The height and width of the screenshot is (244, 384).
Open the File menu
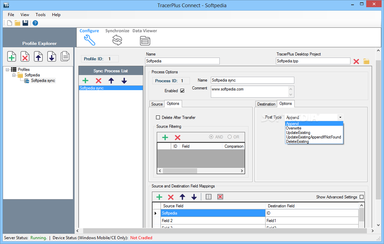11,15
